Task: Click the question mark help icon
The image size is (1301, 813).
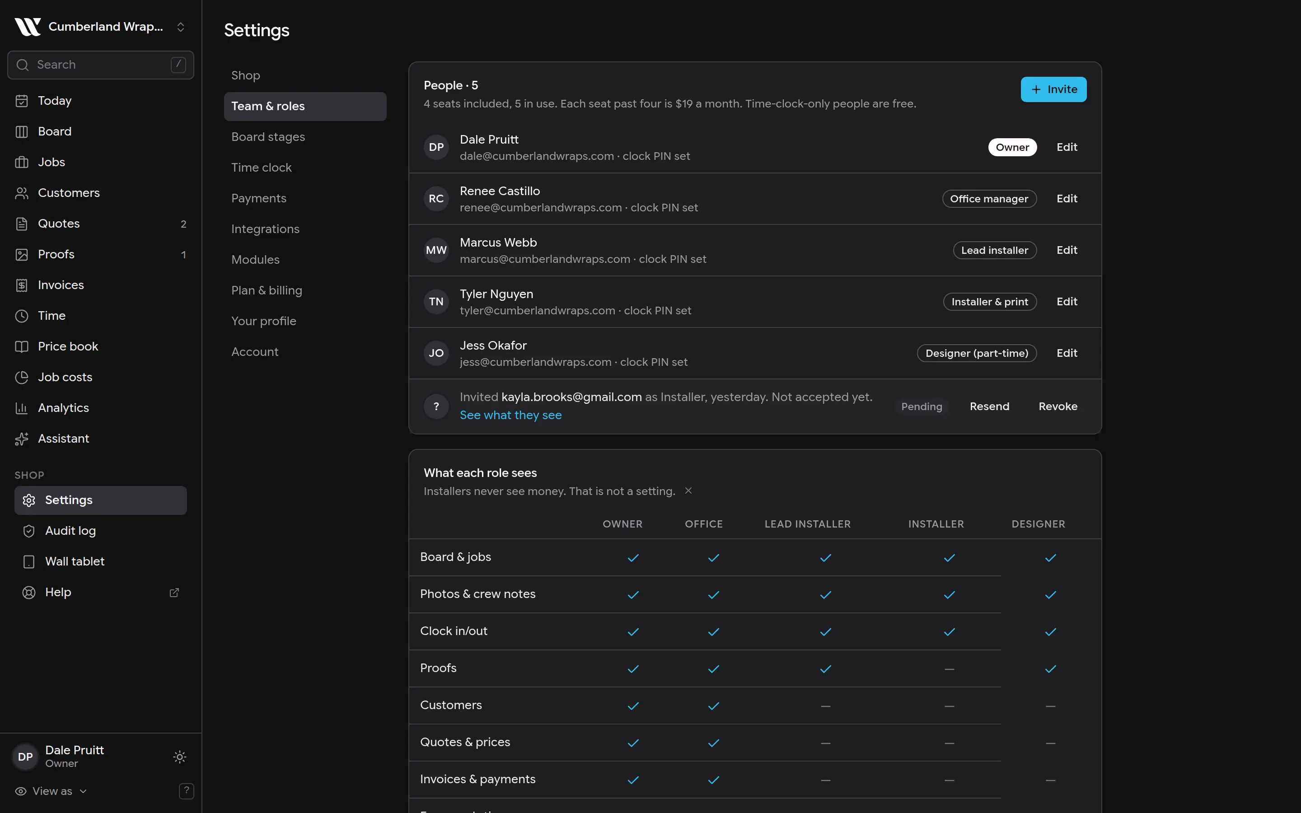Action: (x=186, y=791)
